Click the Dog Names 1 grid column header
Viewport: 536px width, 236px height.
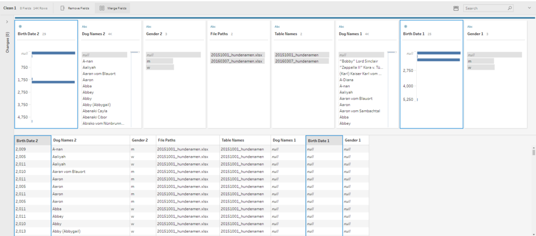(288, 140)
